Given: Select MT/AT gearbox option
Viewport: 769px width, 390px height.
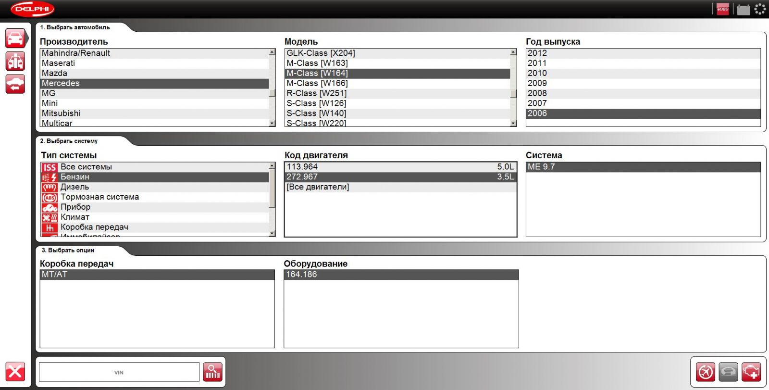Looking at the screenshot, I should pyautogui.click(x=157, y=275).
